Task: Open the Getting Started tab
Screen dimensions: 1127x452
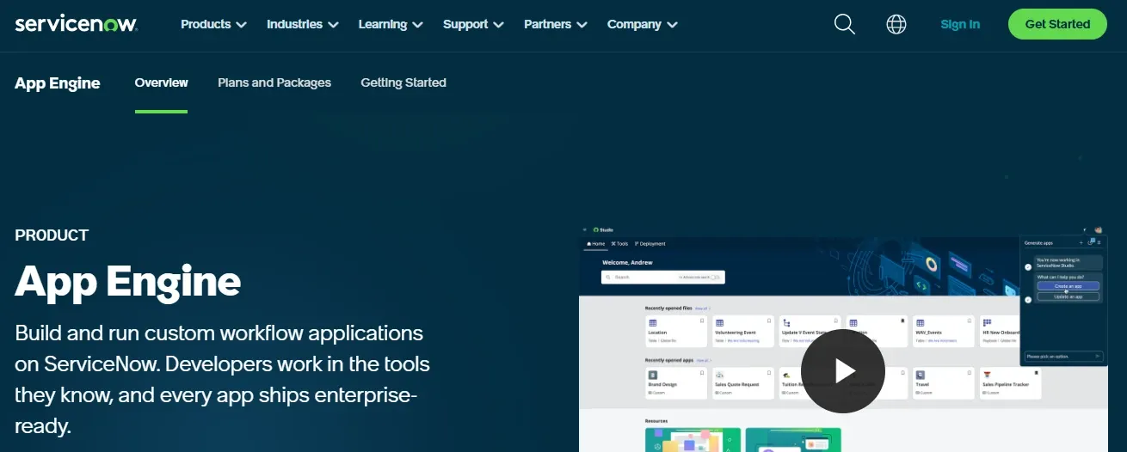Action: tap(403, 82)
